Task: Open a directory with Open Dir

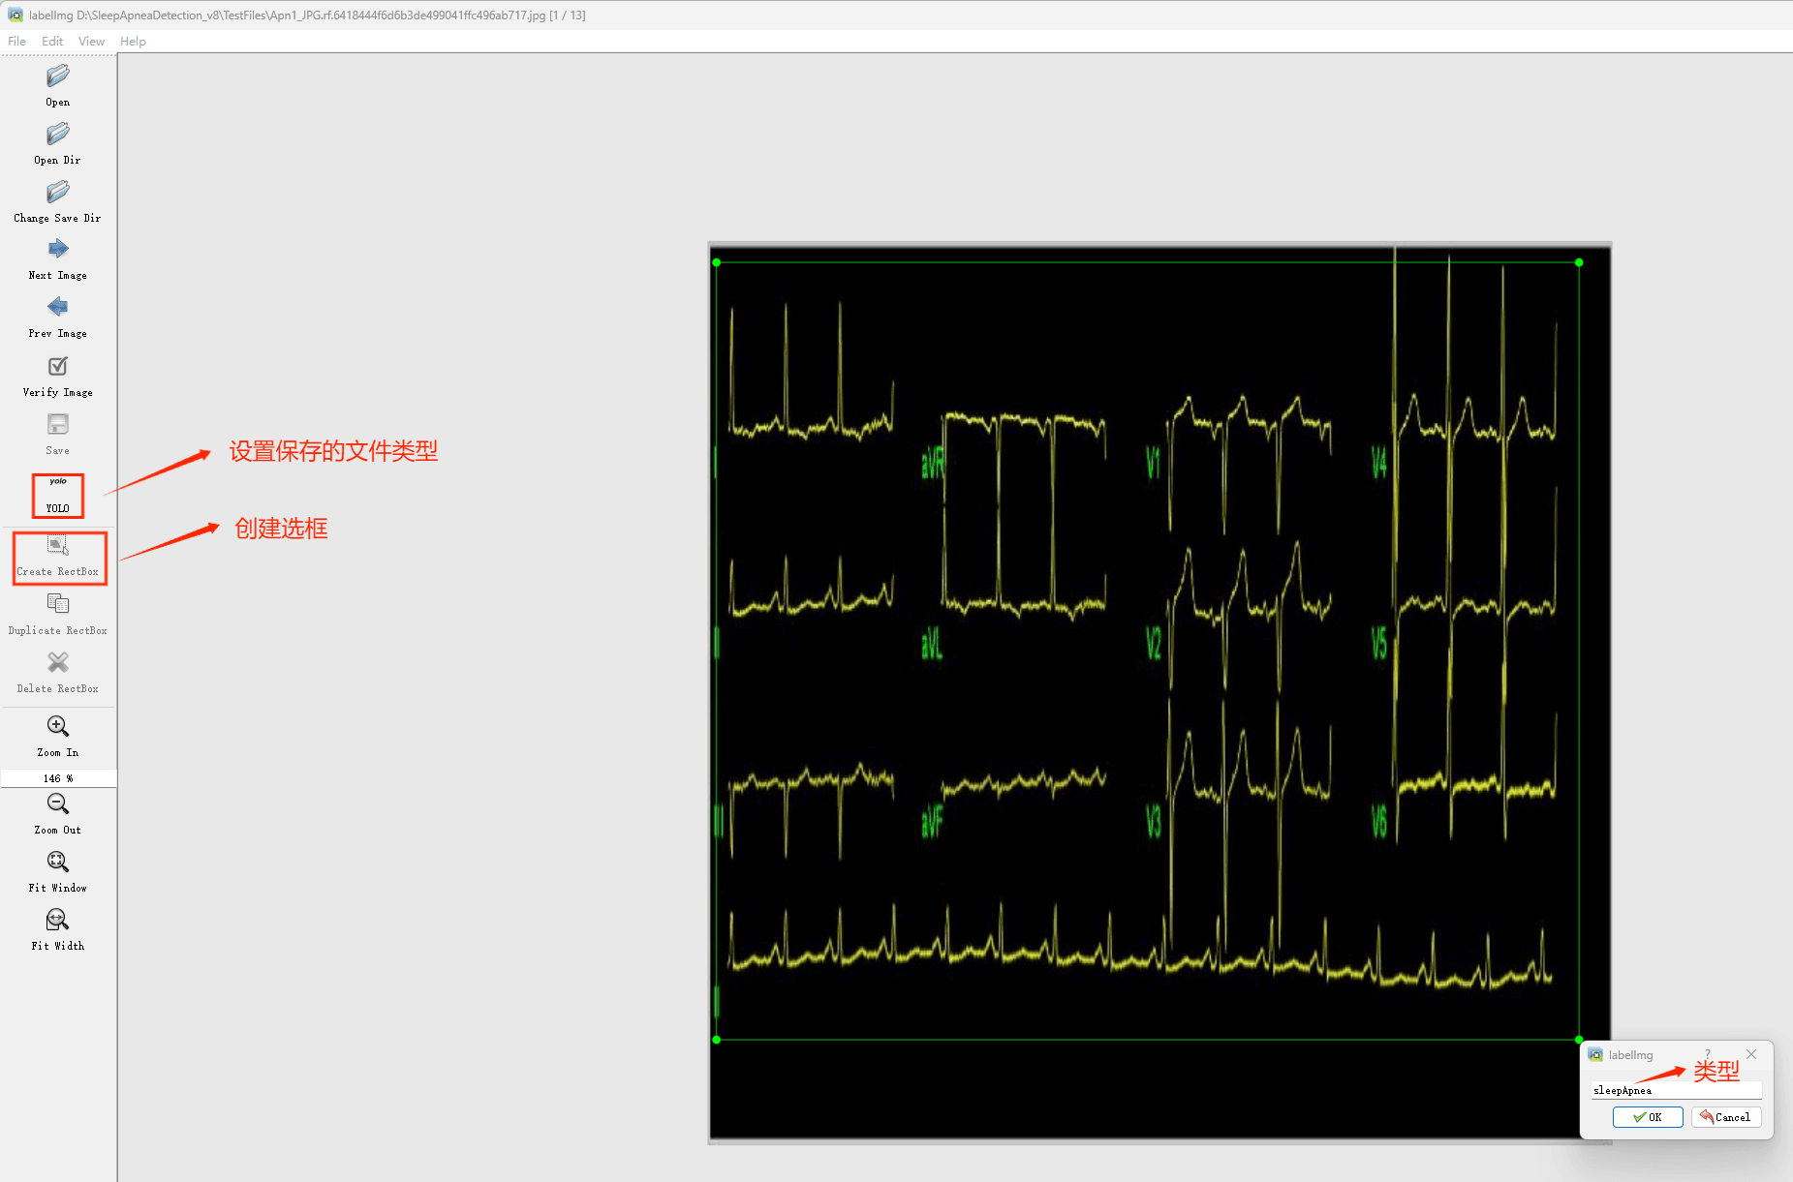Action: pos(58,135)
